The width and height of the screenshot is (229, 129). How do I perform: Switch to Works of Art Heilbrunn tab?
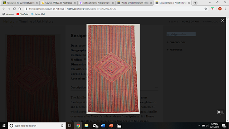point(135,3)
